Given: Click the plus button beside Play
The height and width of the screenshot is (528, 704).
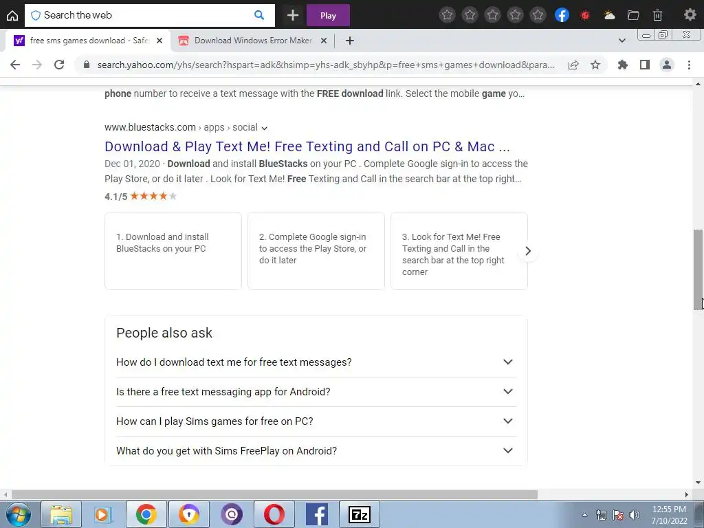Looking at the screenshot, I should 293,15.
